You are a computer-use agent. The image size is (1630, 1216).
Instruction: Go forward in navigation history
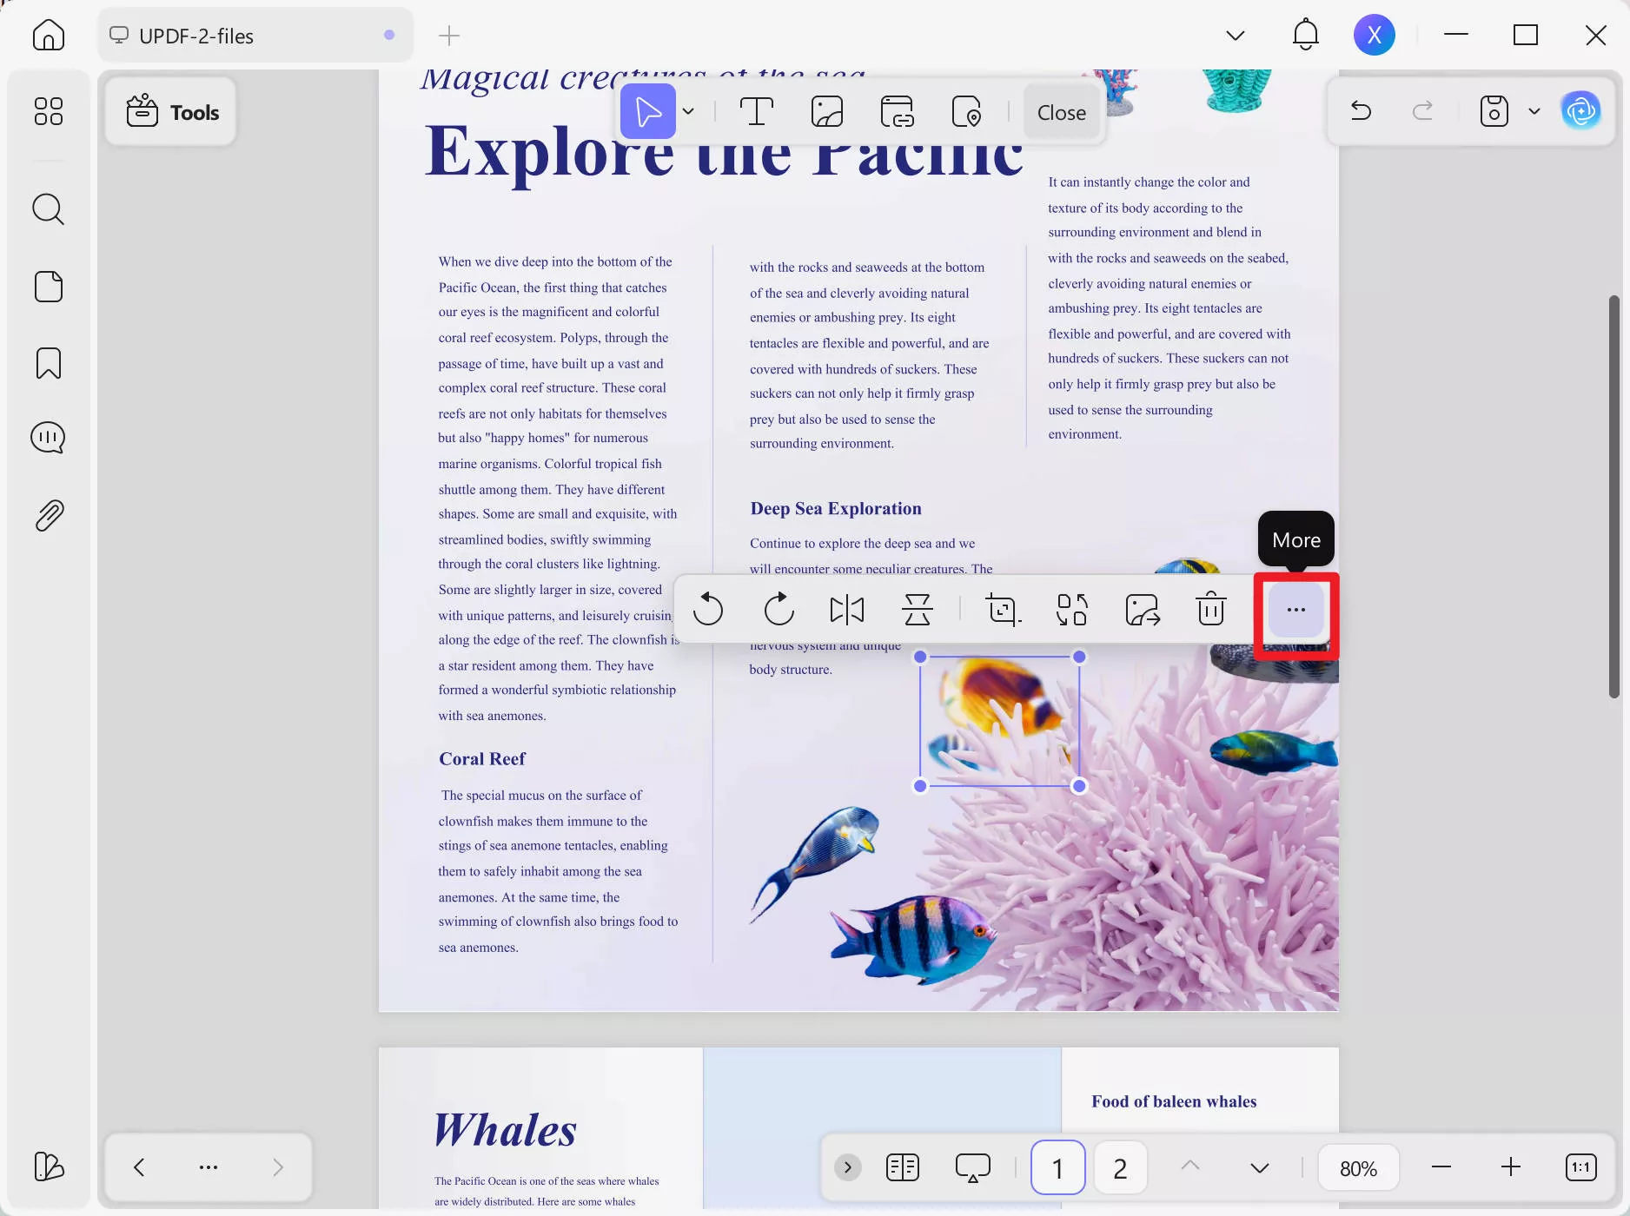point(278,1166)
